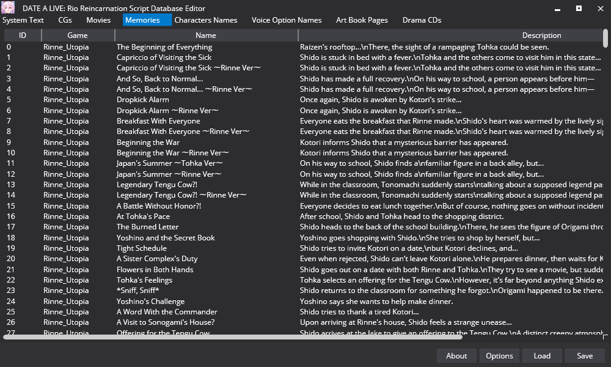
Task: Select 'Dropkick Alarm' in row 5
Action: tap(142, 100)
